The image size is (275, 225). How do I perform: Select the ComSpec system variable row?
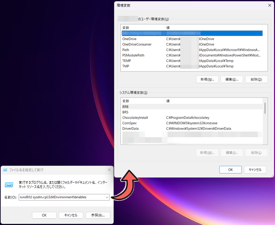[192, 123]
